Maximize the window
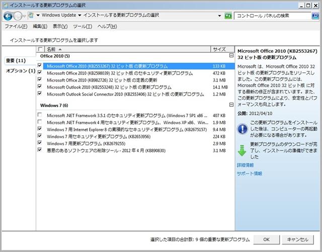 [308, 6]
